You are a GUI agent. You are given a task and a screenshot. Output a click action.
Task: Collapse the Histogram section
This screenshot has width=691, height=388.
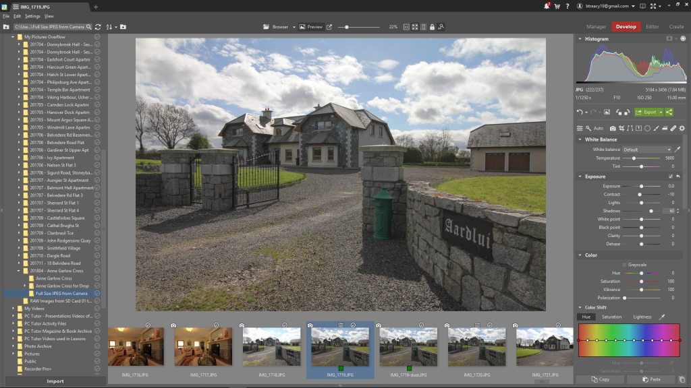(580, 38)
